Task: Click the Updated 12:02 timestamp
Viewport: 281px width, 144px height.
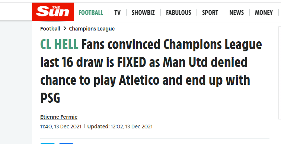Action: click(120, 127)
